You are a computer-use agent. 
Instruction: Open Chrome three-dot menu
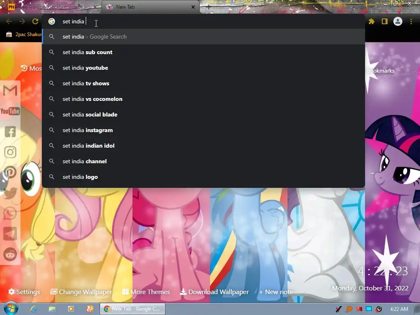click(x=411, y=21)
